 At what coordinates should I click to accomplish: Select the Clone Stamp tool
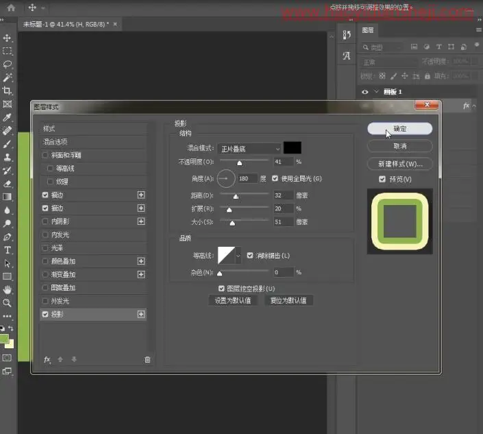point(7,157)
